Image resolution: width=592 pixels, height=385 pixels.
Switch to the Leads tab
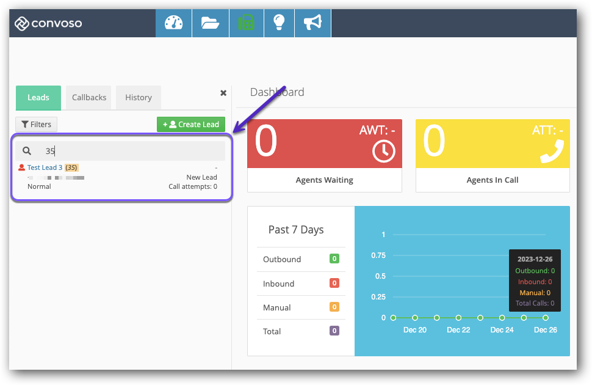(38, 98)
